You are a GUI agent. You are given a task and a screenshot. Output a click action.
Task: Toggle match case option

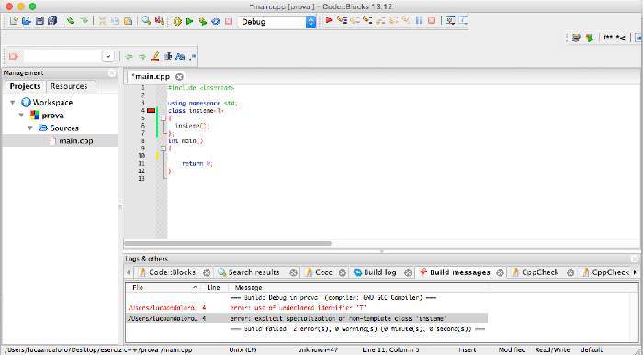[x=180, y=57]
